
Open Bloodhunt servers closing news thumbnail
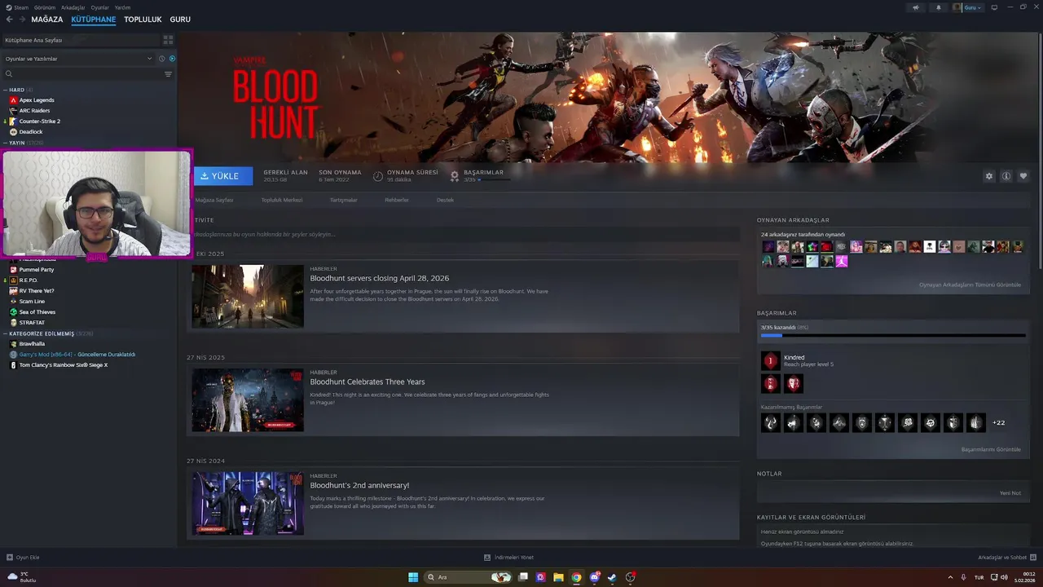(248, 296)
